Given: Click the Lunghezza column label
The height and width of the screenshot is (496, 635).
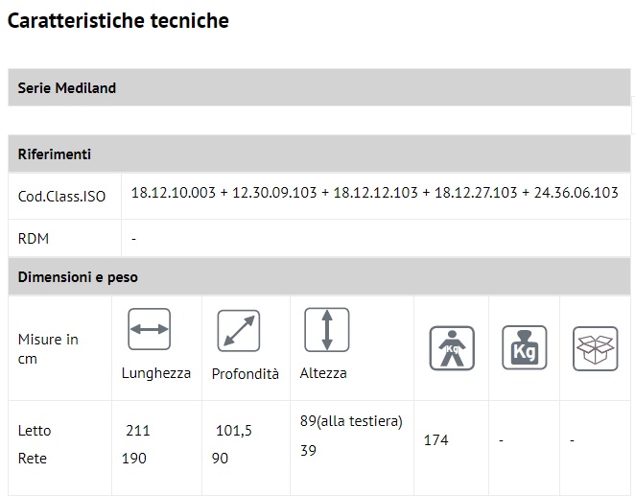Looking at the screenshot, I should pyautogui.click(x=156, y=373).
